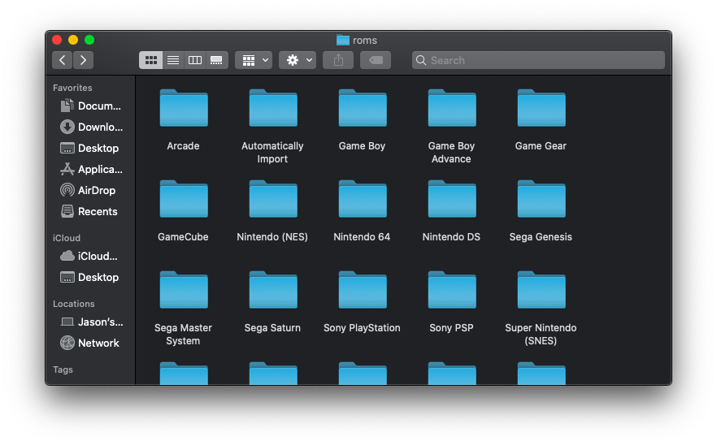Go forward to the next folder

click(83, 60)
